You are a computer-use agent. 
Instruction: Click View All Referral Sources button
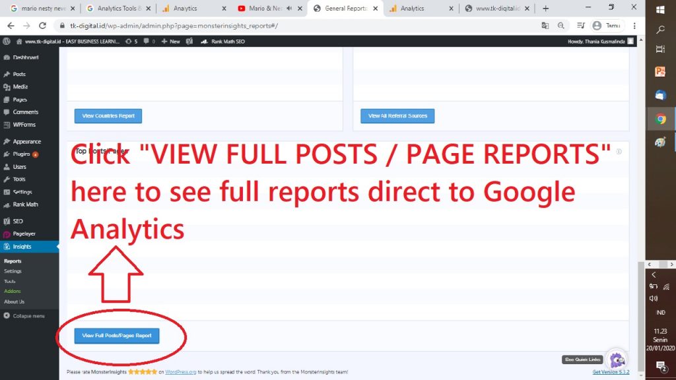tap(397, 116)
